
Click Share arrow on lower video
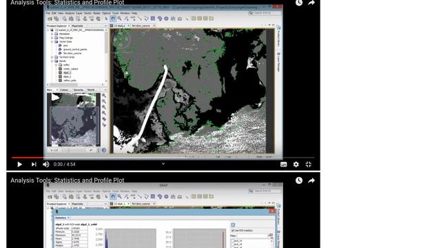(x=311, y=180)
